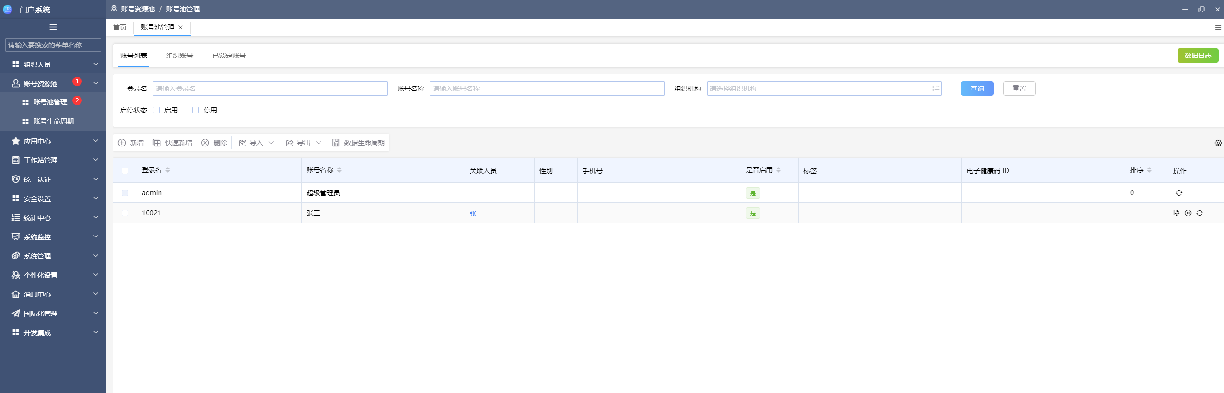Sort by 登录名 column arrows
The height and width of the screenshot is (393, 1224).
pos(168,170)
